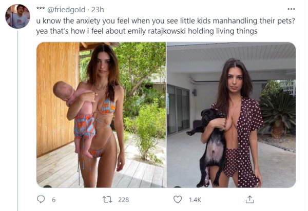Open the @friedgold profile handle

point(67,9)
